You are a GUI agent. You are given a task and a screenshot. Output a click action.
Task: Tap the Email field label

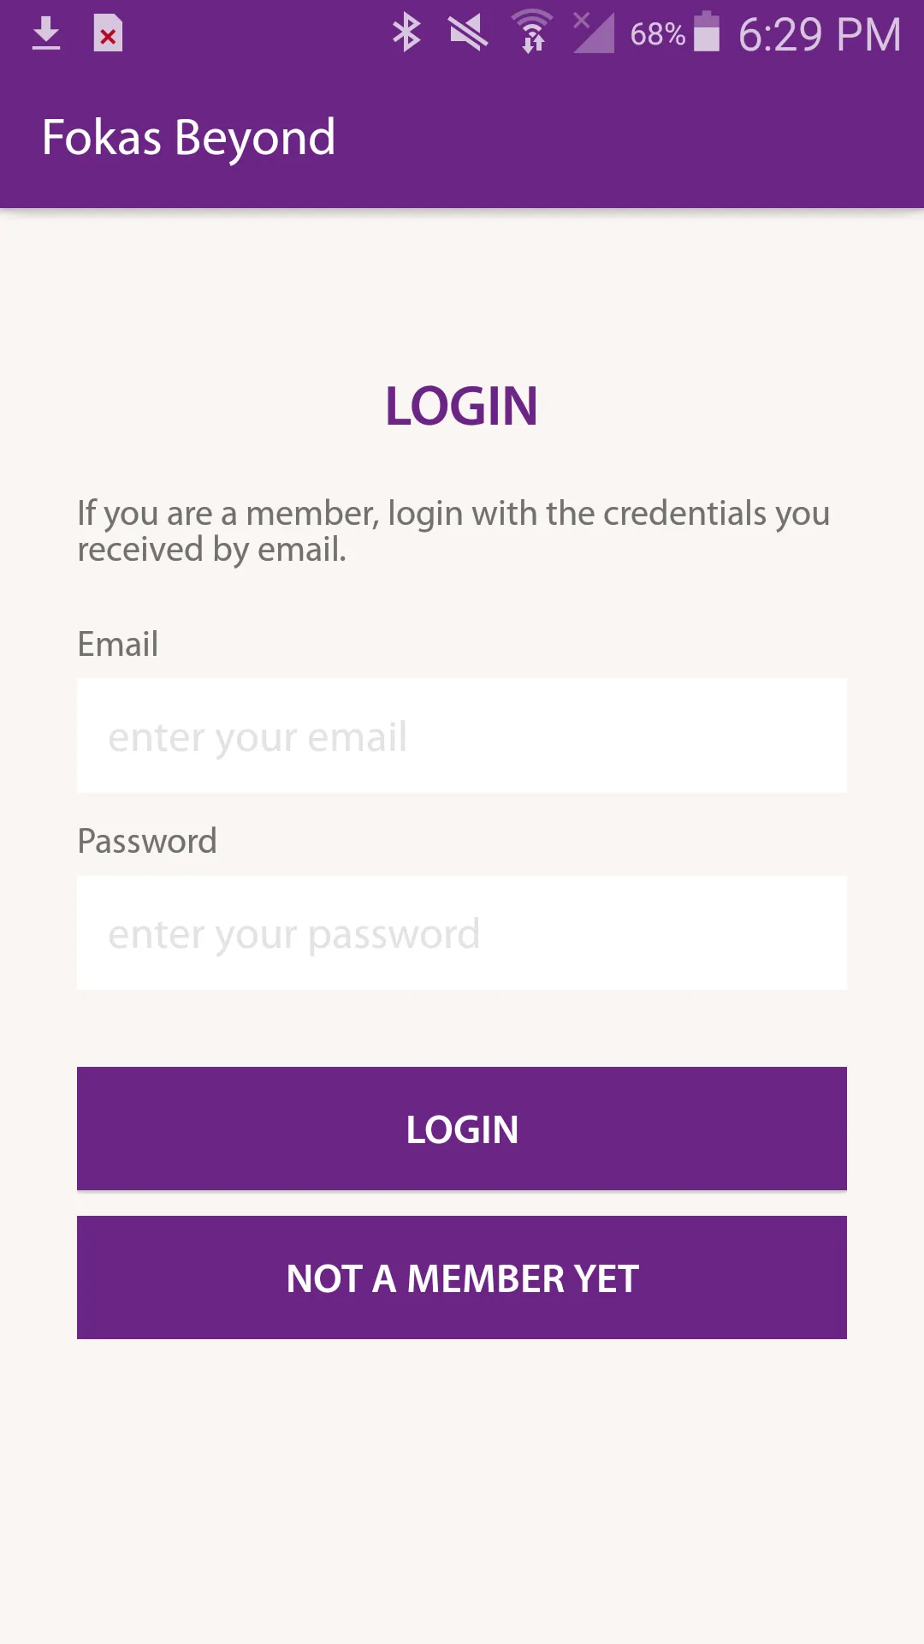point(117,644)
